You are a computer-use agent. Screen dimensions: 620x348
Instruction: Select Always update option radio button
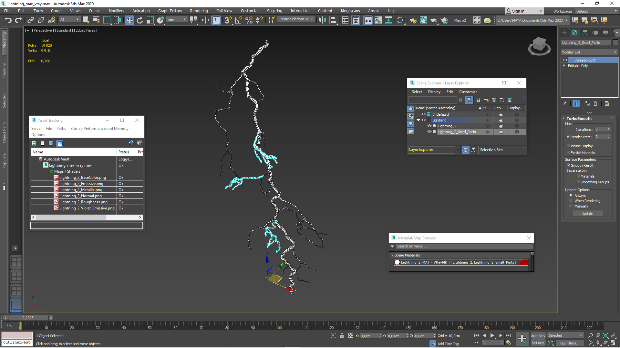point(570,195)
